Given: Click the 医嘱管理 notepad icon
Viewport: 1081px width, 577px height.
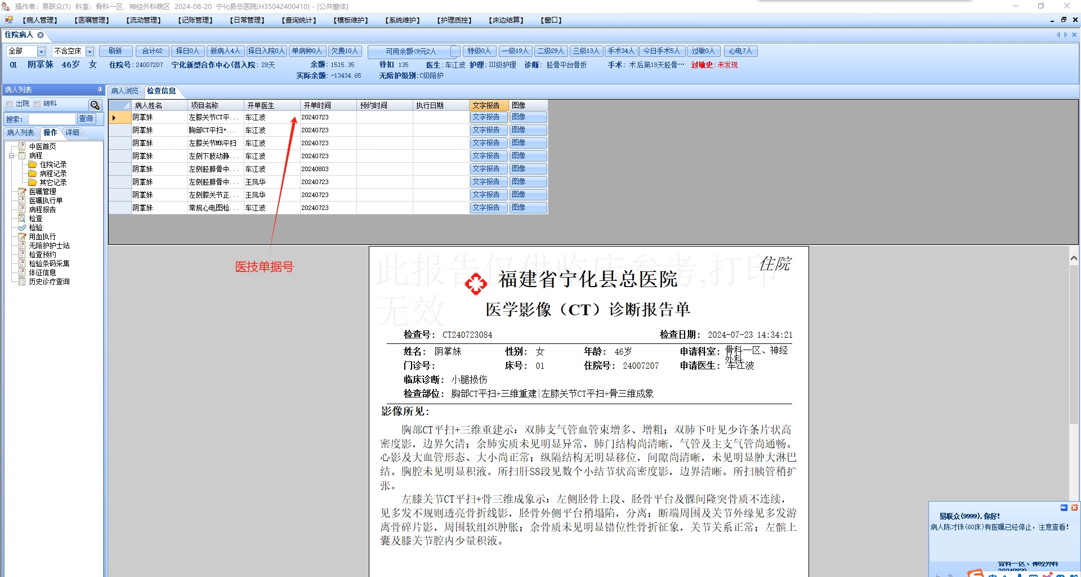Looking at the screenshot, I should point(22,191).
